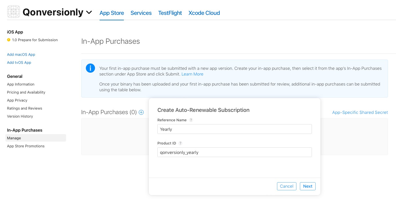
Task: Open the Product ID help tooltip icon
Action: 180,143
